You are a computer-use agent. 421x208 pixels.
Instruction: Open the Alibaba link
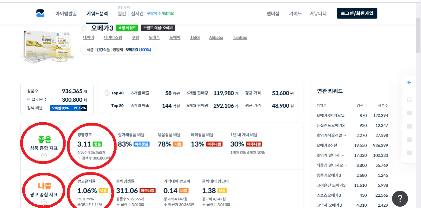(216, 38)
